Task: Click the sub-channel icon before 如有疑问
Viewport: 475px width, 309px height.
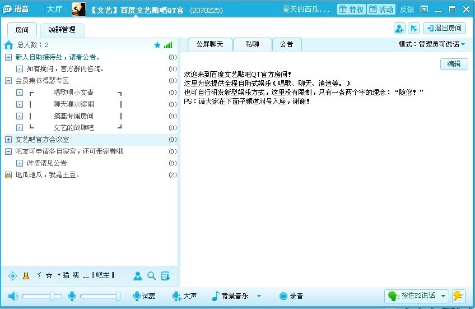Action: [x=20, y=69]
